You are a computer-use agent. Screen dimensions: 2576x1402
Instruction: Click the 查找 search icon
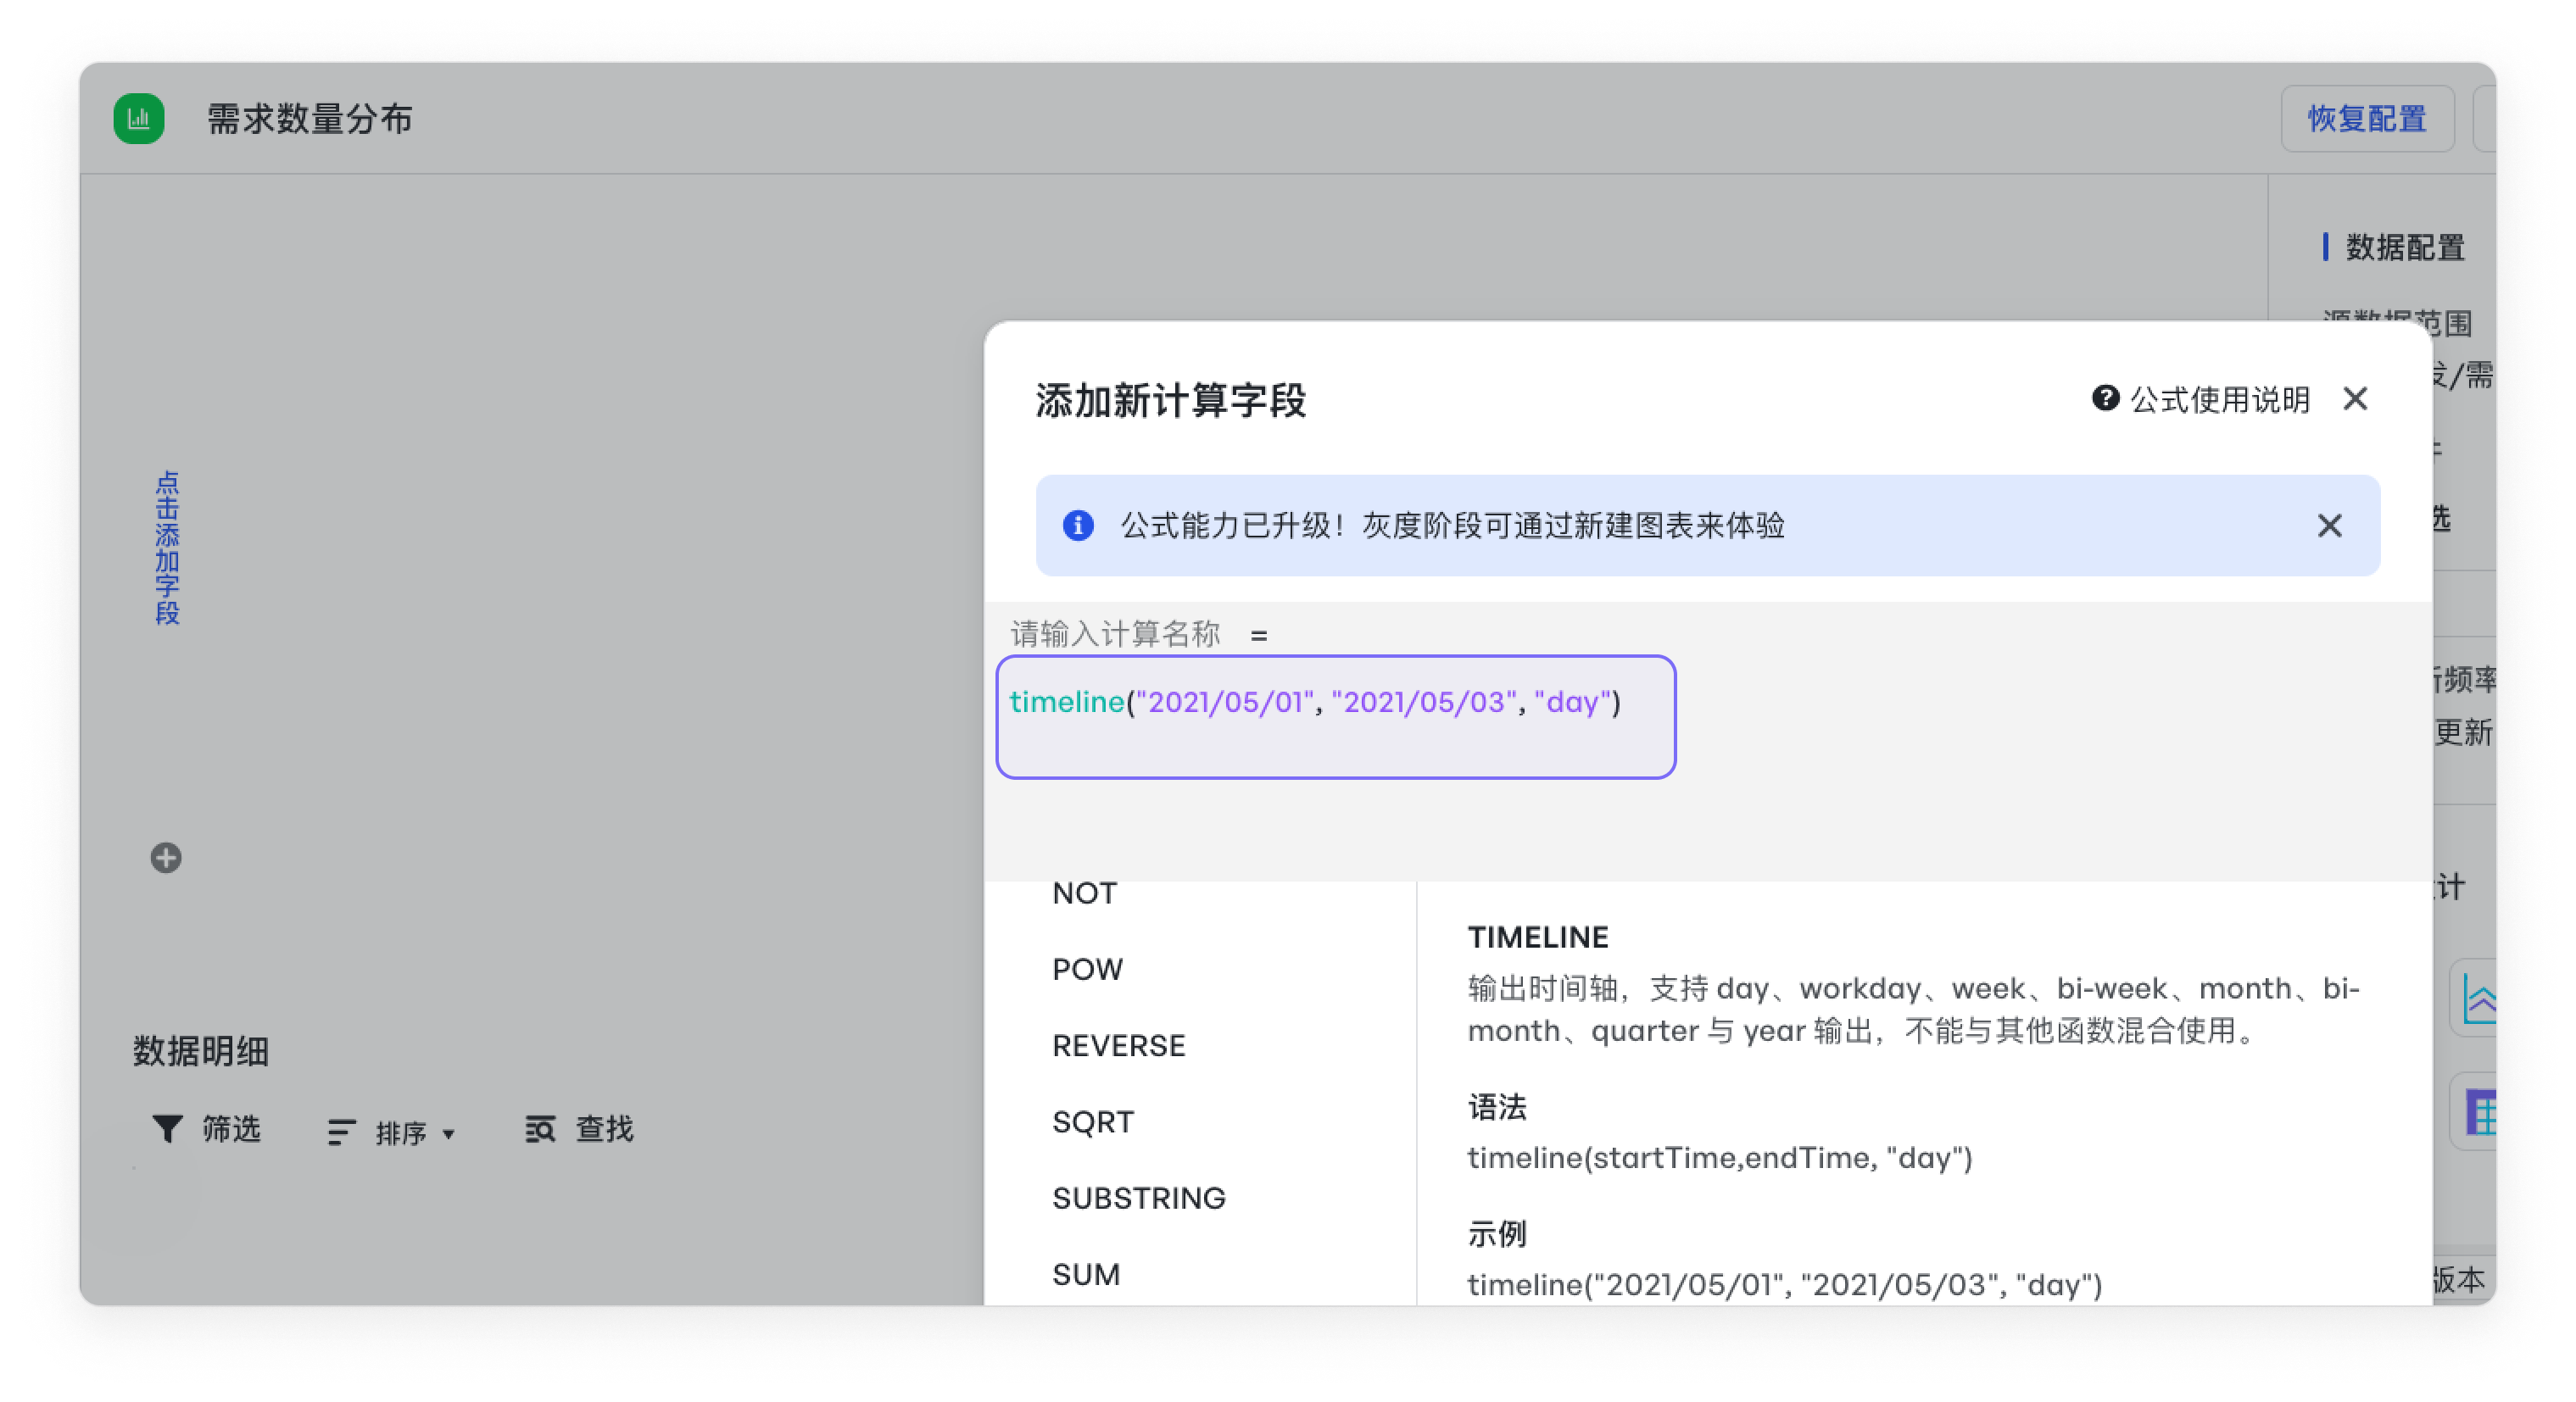(540, 1129)
